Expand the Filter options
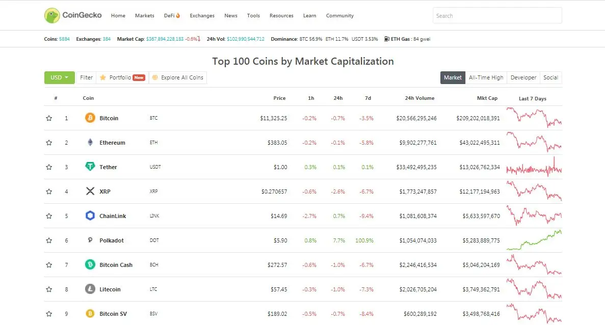The width and height of the screenshot is (605, 325). click(x=87, y=77)
